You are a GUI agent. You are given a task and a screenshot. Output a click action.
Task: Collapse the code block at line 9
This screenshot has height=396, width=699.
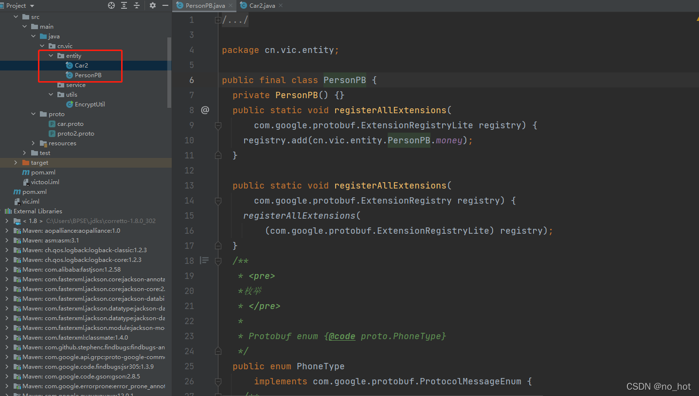(x=218, y=125)
